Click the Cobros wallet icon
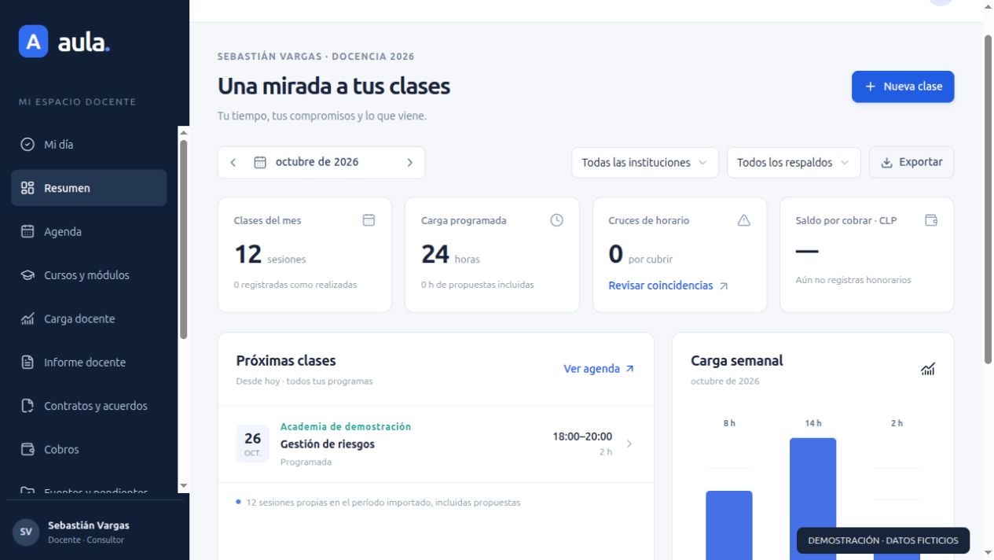 pyautogui.click(x=28, y=450)
